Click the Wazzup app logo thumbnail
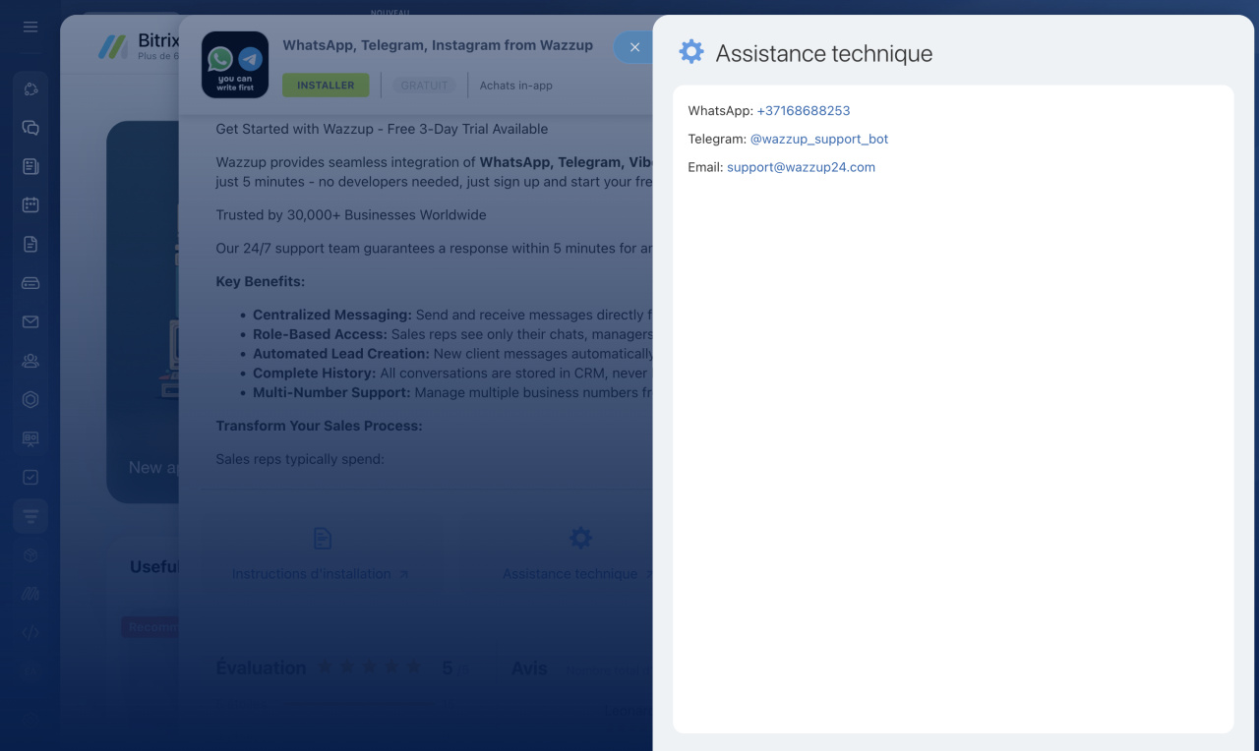1259x751 pixels. 235,65
